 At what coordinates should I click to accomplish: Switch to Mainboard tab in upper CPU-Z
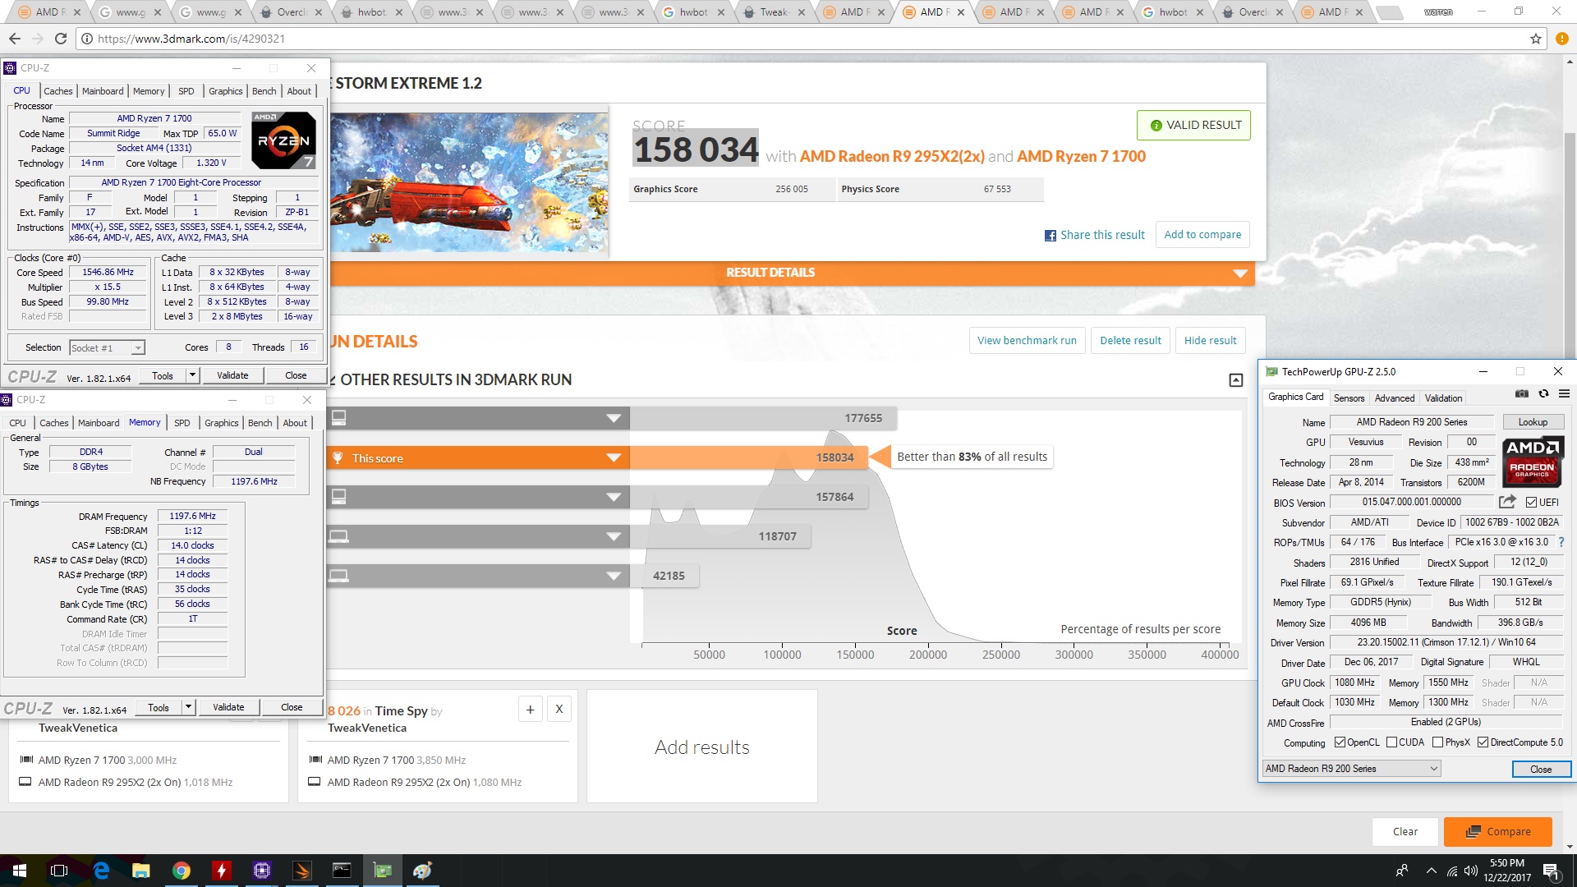tap(103, 91)
